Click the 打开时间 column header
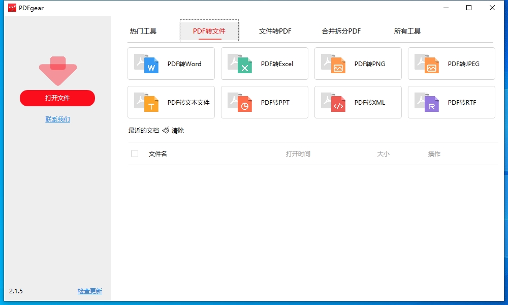This screenshot has height=305, width=508. (298, 154)
